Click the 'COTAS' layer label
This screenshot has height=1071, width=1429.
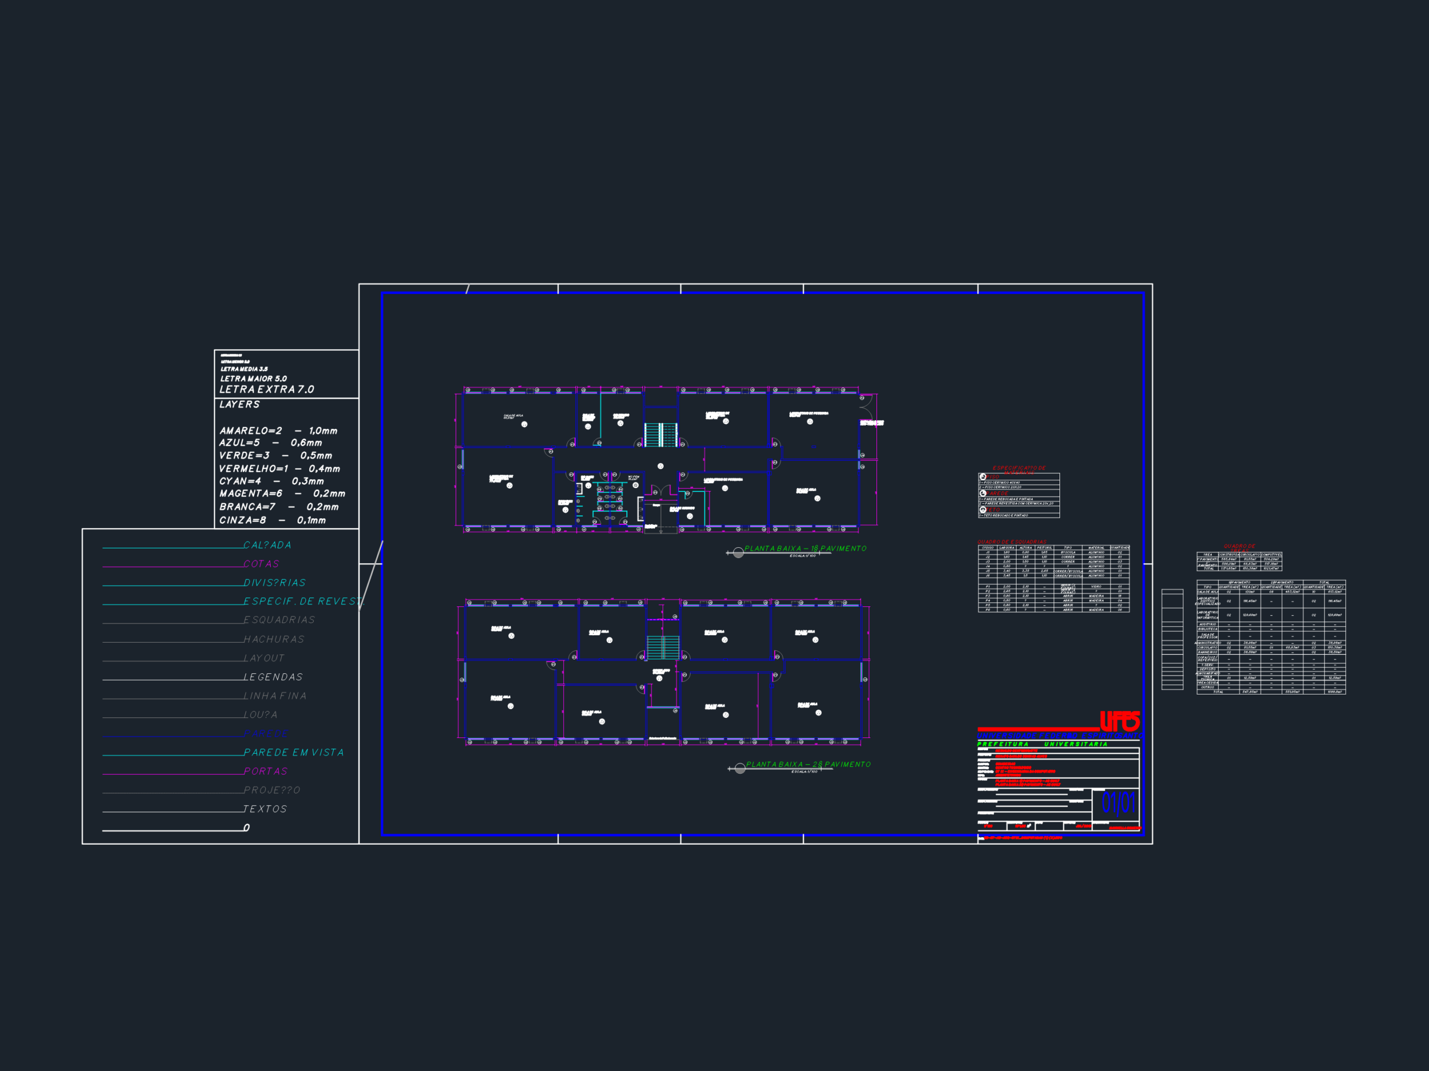click(x=262, y=565)
